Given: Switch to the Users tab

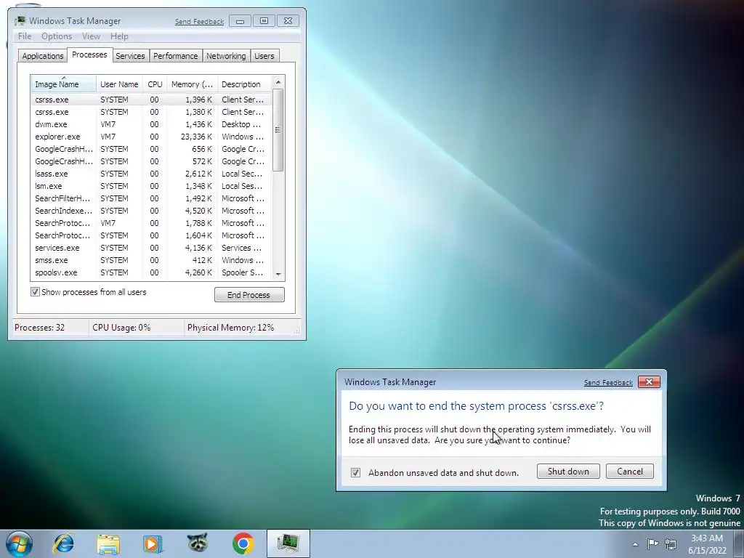Looking at the screenshot, I should click(x=264, y=56).
